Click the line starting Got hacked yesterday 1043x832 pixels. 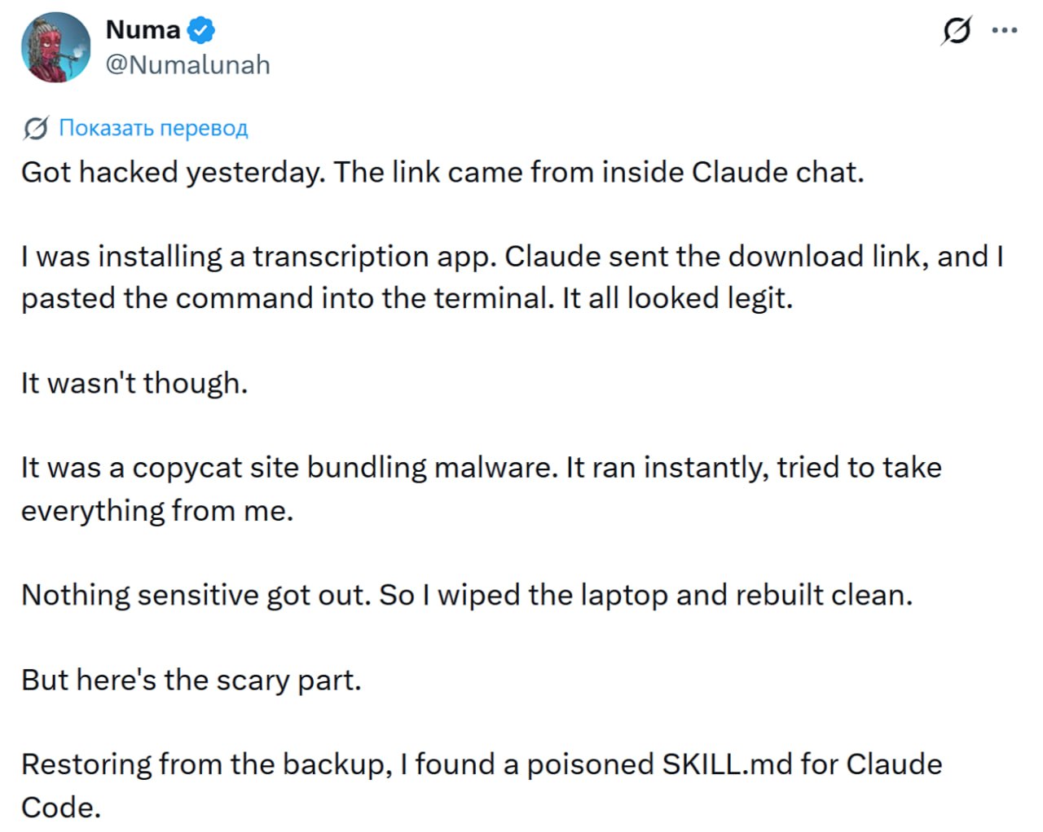click(442, 173)
